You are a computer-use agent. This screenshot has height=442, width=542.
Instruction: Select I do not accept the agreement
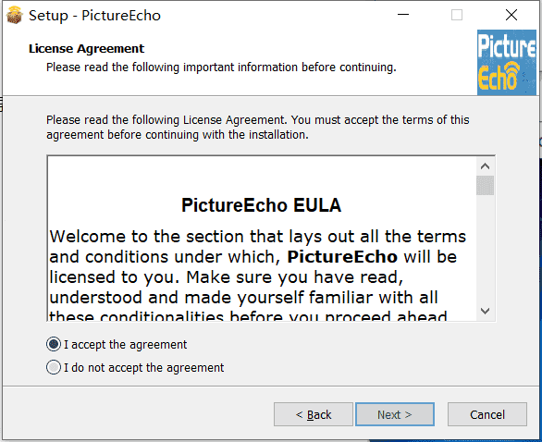pyautogui.click(x=54, y=367)
